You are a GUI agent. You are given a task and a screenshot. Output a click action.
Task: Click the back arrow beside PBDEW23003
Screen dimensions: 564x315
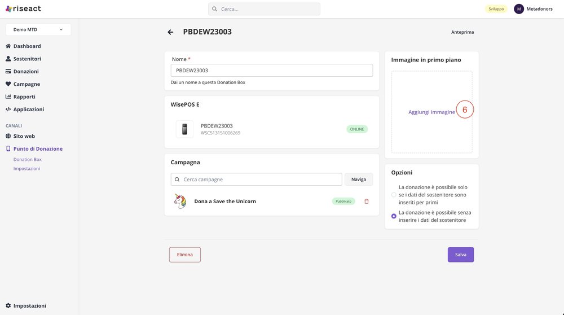point(170,32)
